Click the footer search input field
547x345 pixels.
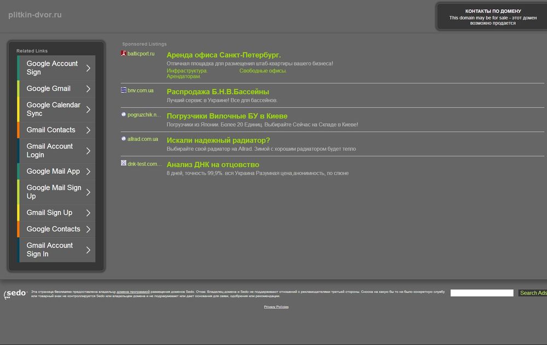482,293
